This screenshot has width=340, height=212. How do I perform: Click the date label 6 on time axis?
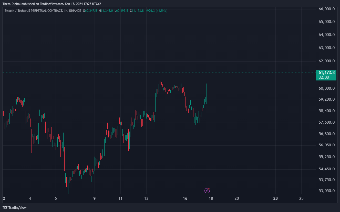[x=56, y=198]
